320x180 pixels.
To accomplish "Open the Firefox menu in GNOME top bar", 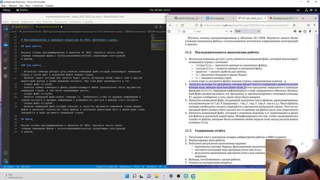I will click(22, 10).
